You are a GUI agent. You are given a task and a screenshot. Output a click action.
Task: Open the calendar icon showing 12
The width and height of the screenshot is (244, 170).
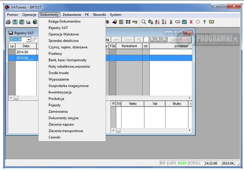coord(15,22)
